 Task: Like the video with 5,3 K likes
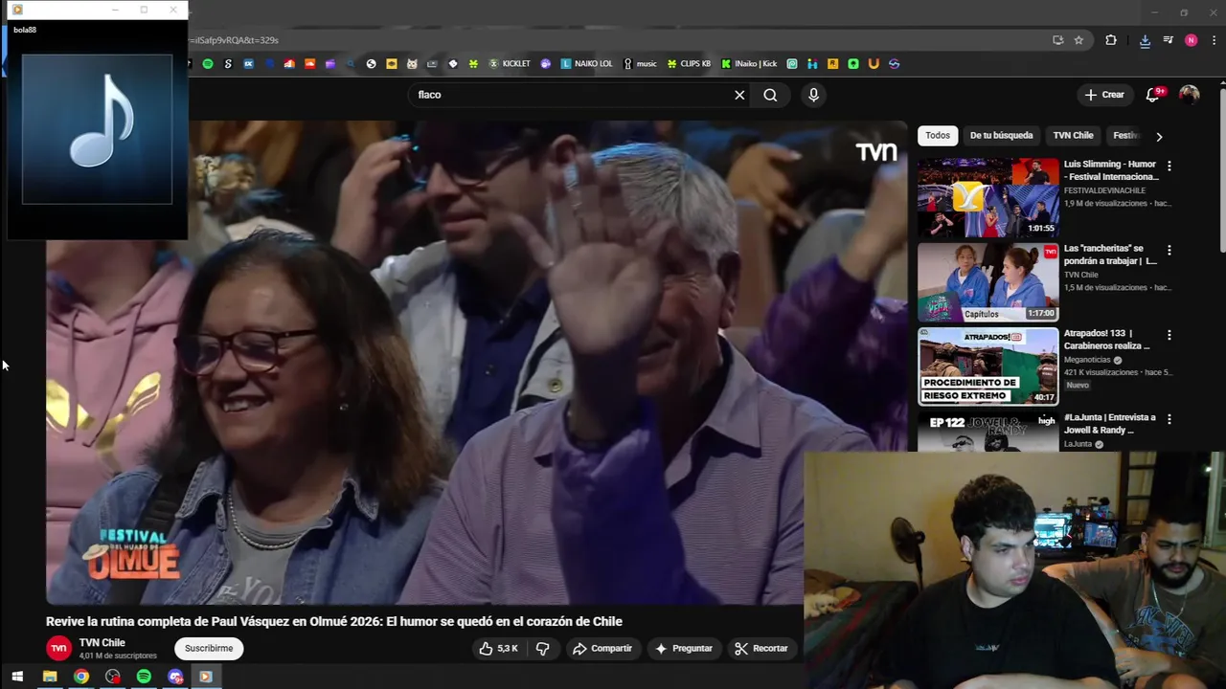pos(498,648)
